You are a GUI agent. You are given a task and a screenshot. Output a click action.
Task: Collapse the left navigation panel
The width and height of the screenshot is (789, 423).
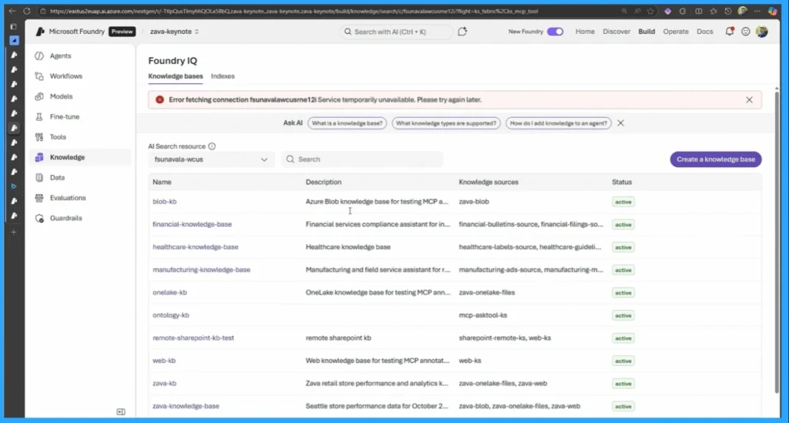click(x=121, y=411)
